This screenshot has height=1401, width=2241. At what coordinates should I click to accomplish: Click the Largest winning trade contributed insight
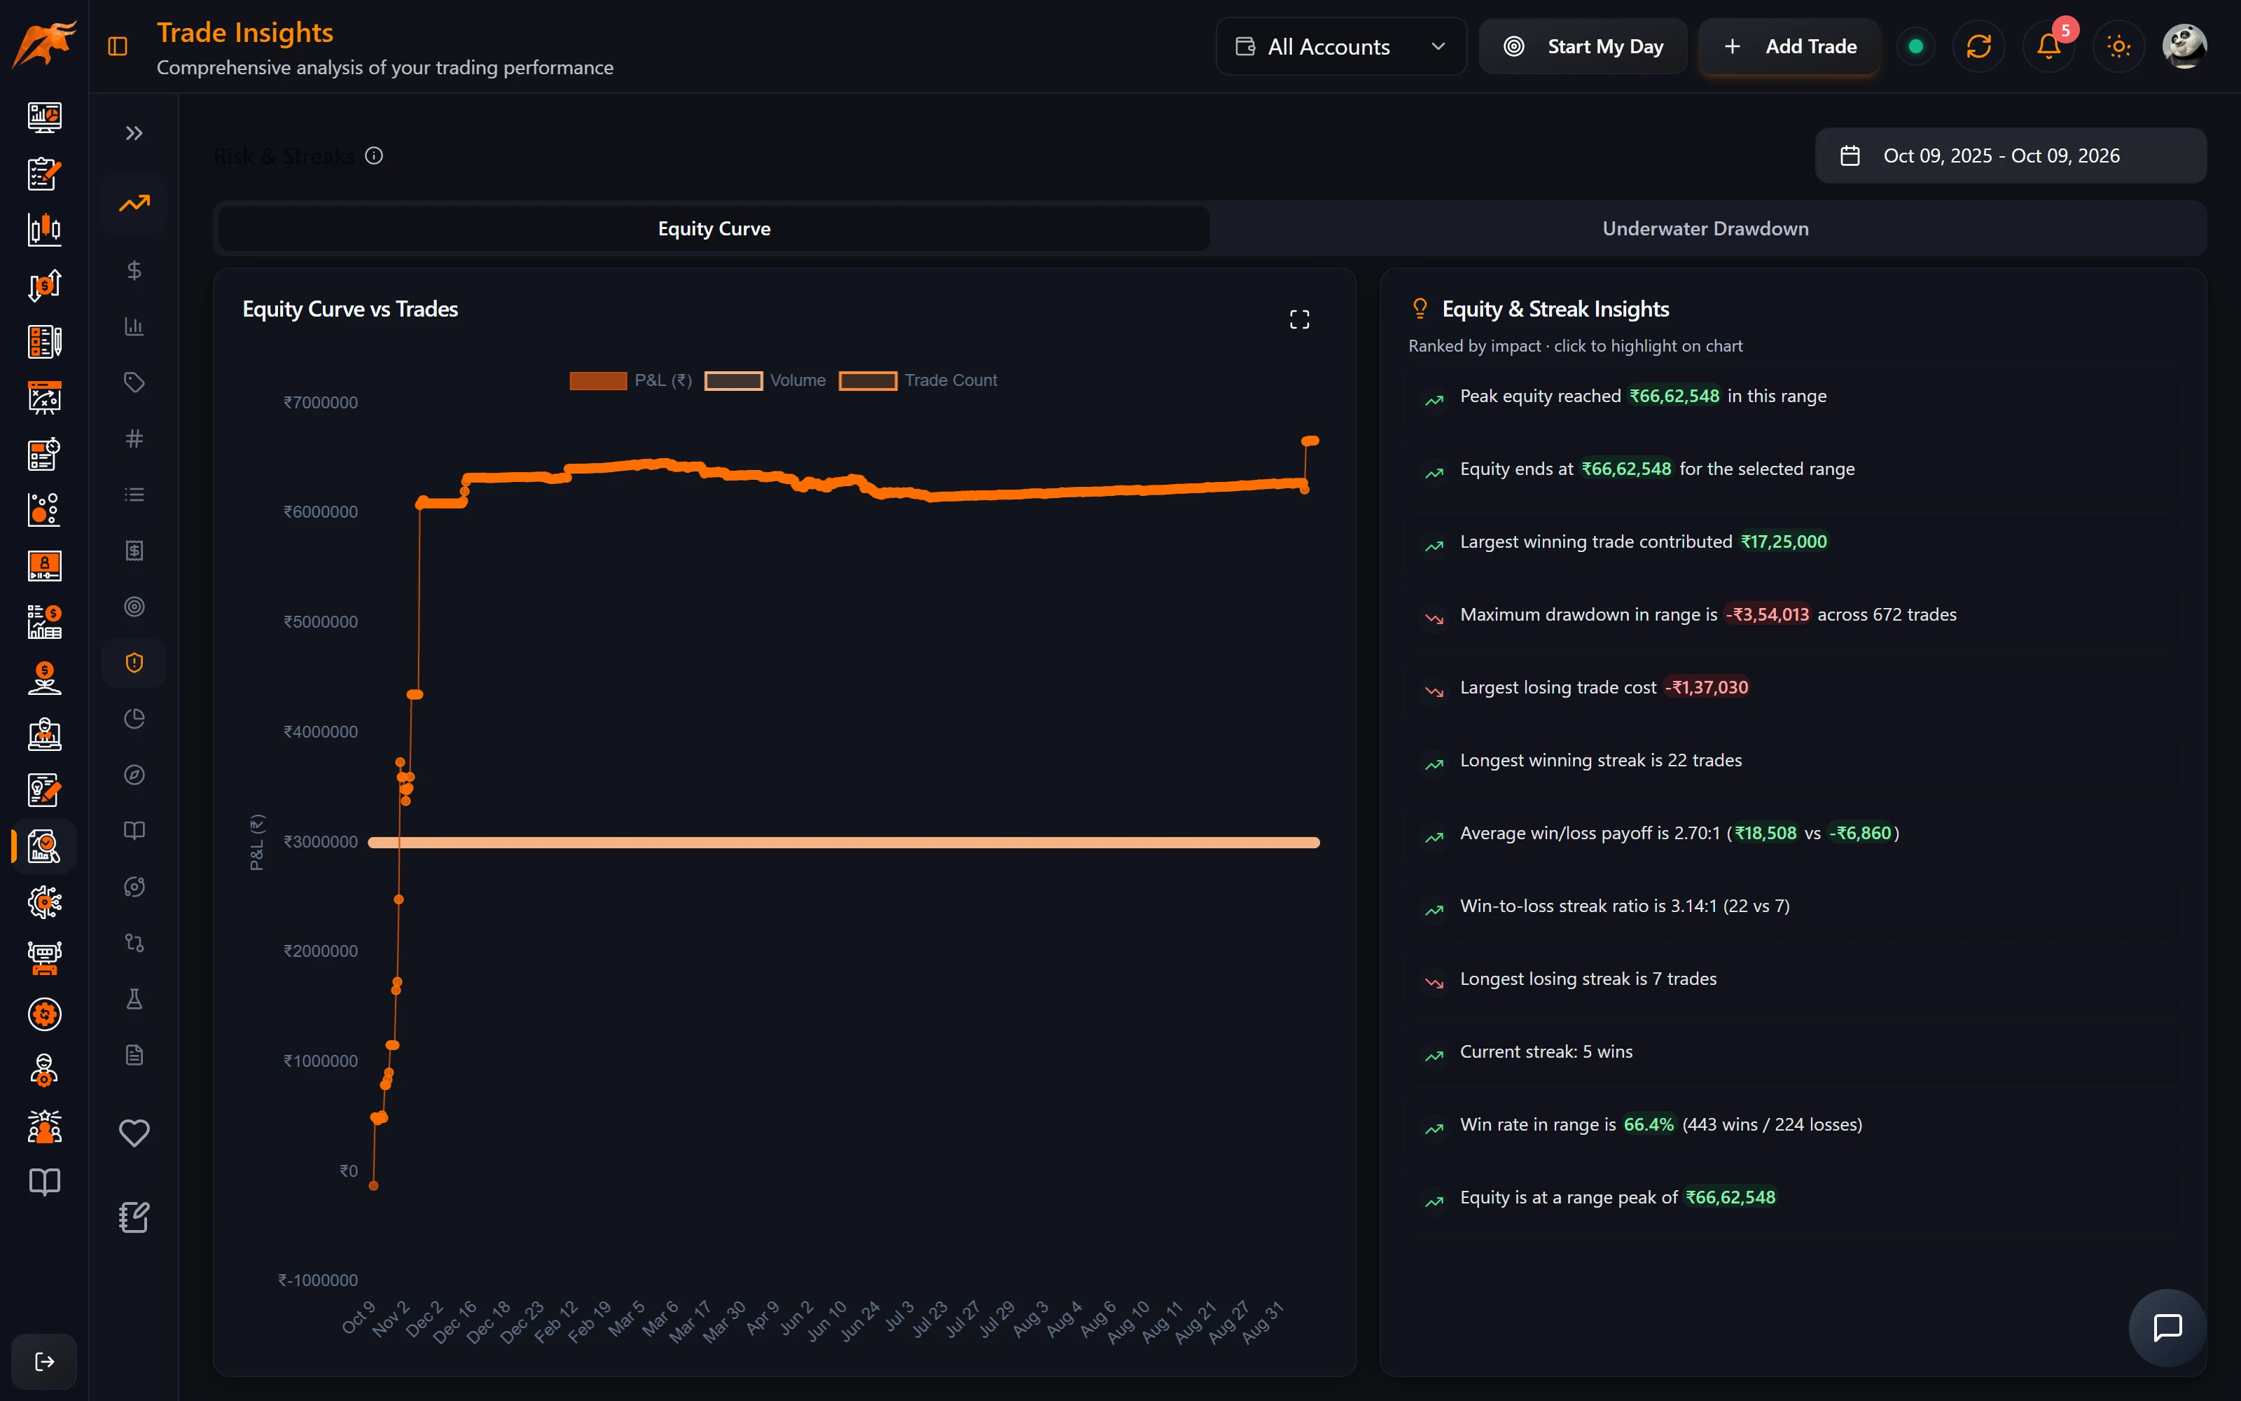coord(1793,542)
